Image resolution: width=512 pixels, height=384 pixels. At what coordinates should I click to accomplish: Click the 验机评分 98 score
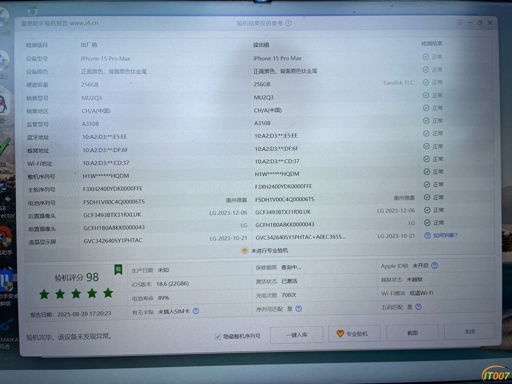tap(76, 277)
